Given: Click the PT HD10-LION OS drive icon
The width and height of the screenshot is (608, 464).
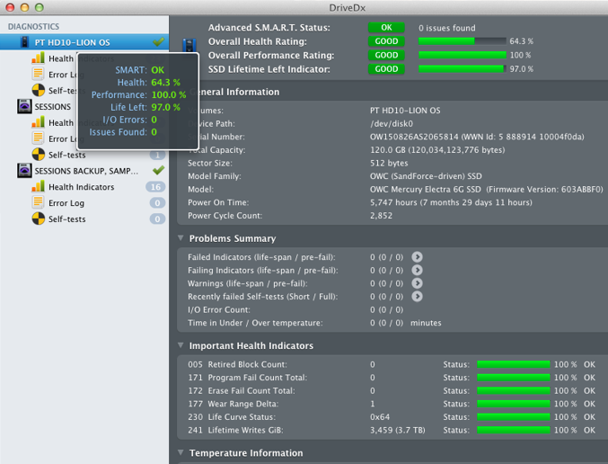Looking at the screenshot, I should [x=24, y=42].
